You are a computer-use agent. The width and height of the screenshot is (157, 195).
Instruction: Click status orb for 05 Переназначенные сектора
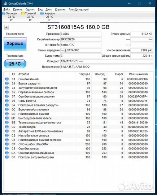coord(7,92)
